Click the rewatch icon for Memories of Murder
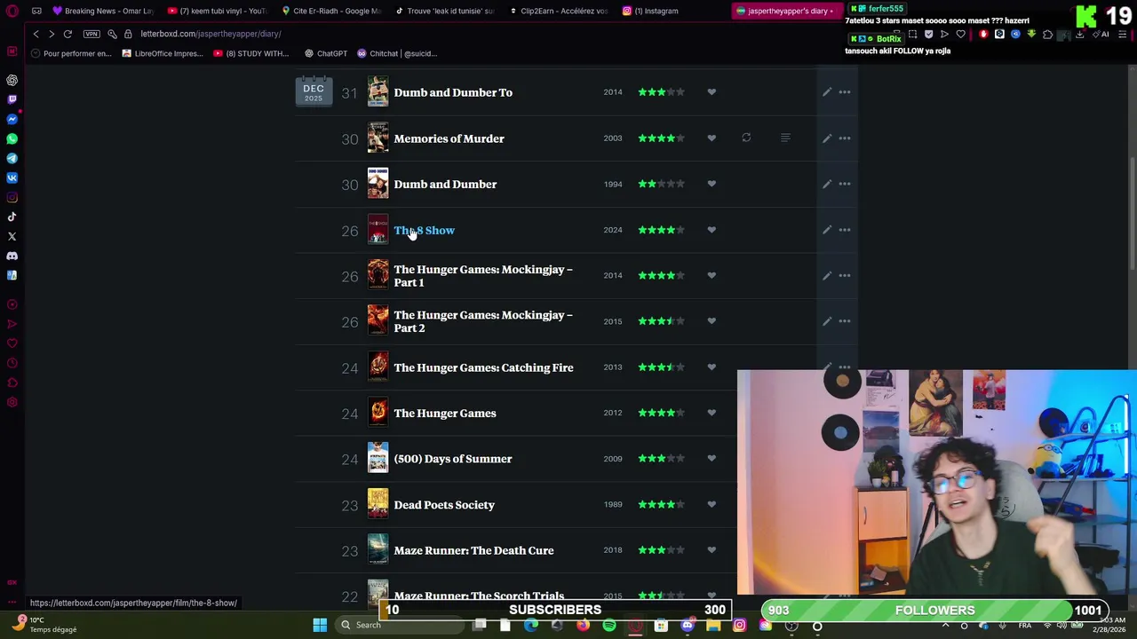This screenshot has height=639, width=1137. point(746,138)
